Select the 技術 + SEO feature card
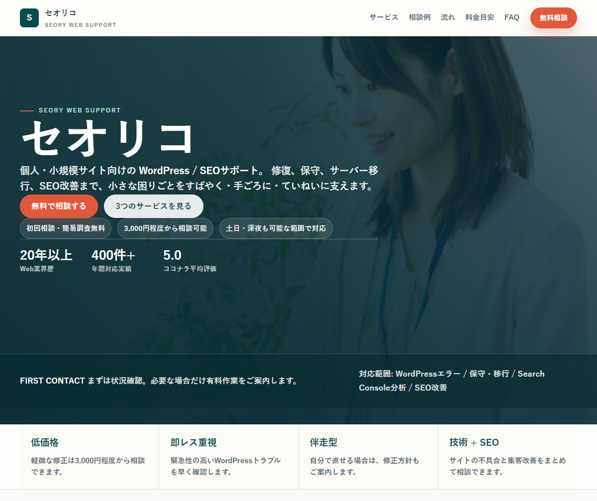 click(x=507, y=457)
